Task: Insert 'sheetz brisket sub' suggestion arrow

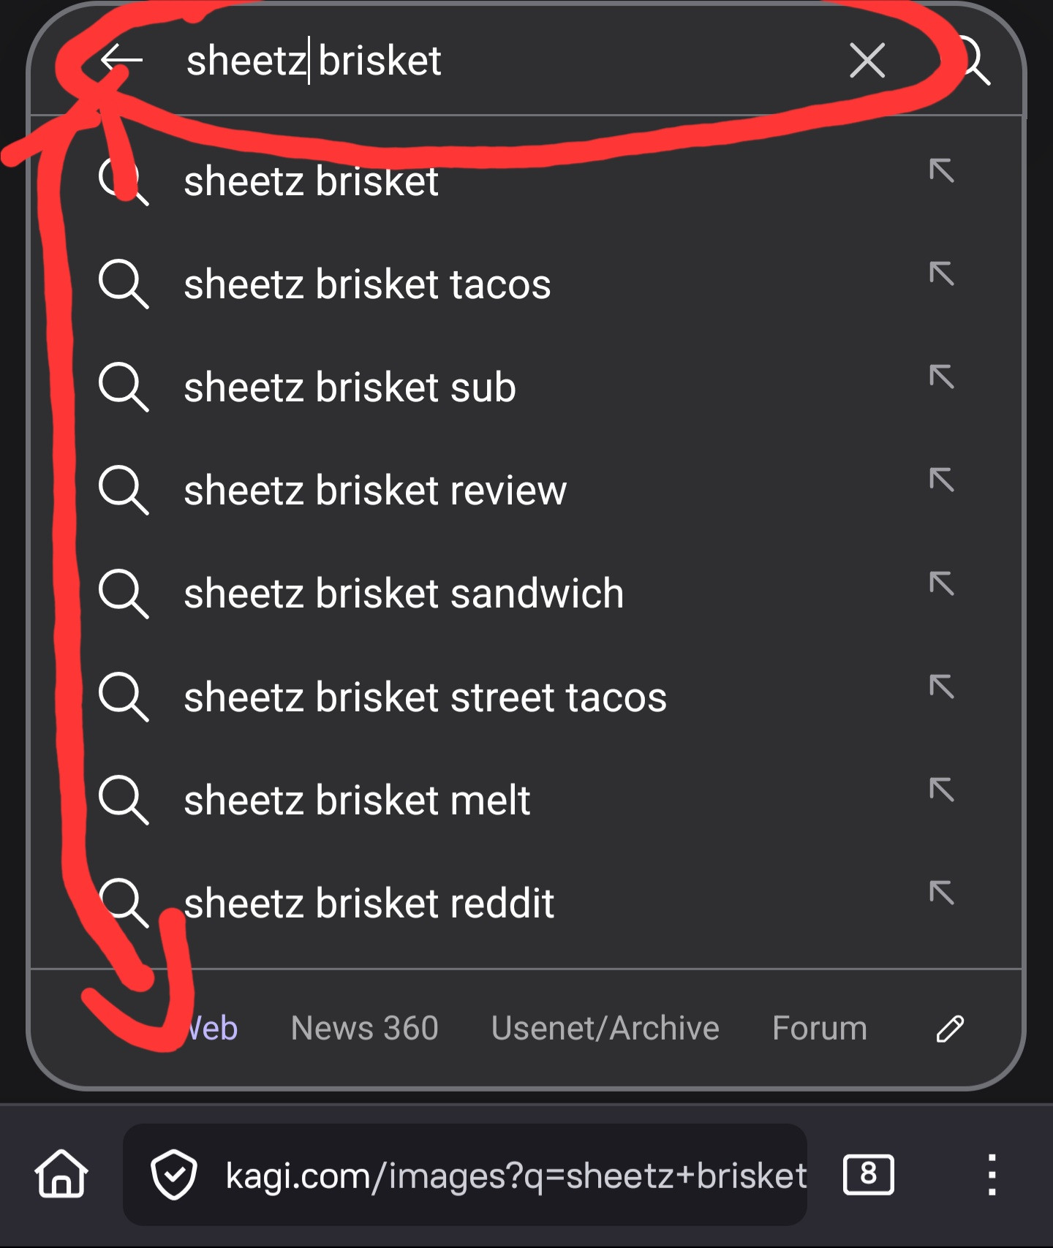Action: coord(941,377)
